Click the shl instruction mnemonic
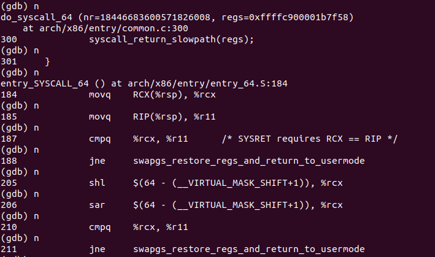435x257 pixels. tap(97, 183)
